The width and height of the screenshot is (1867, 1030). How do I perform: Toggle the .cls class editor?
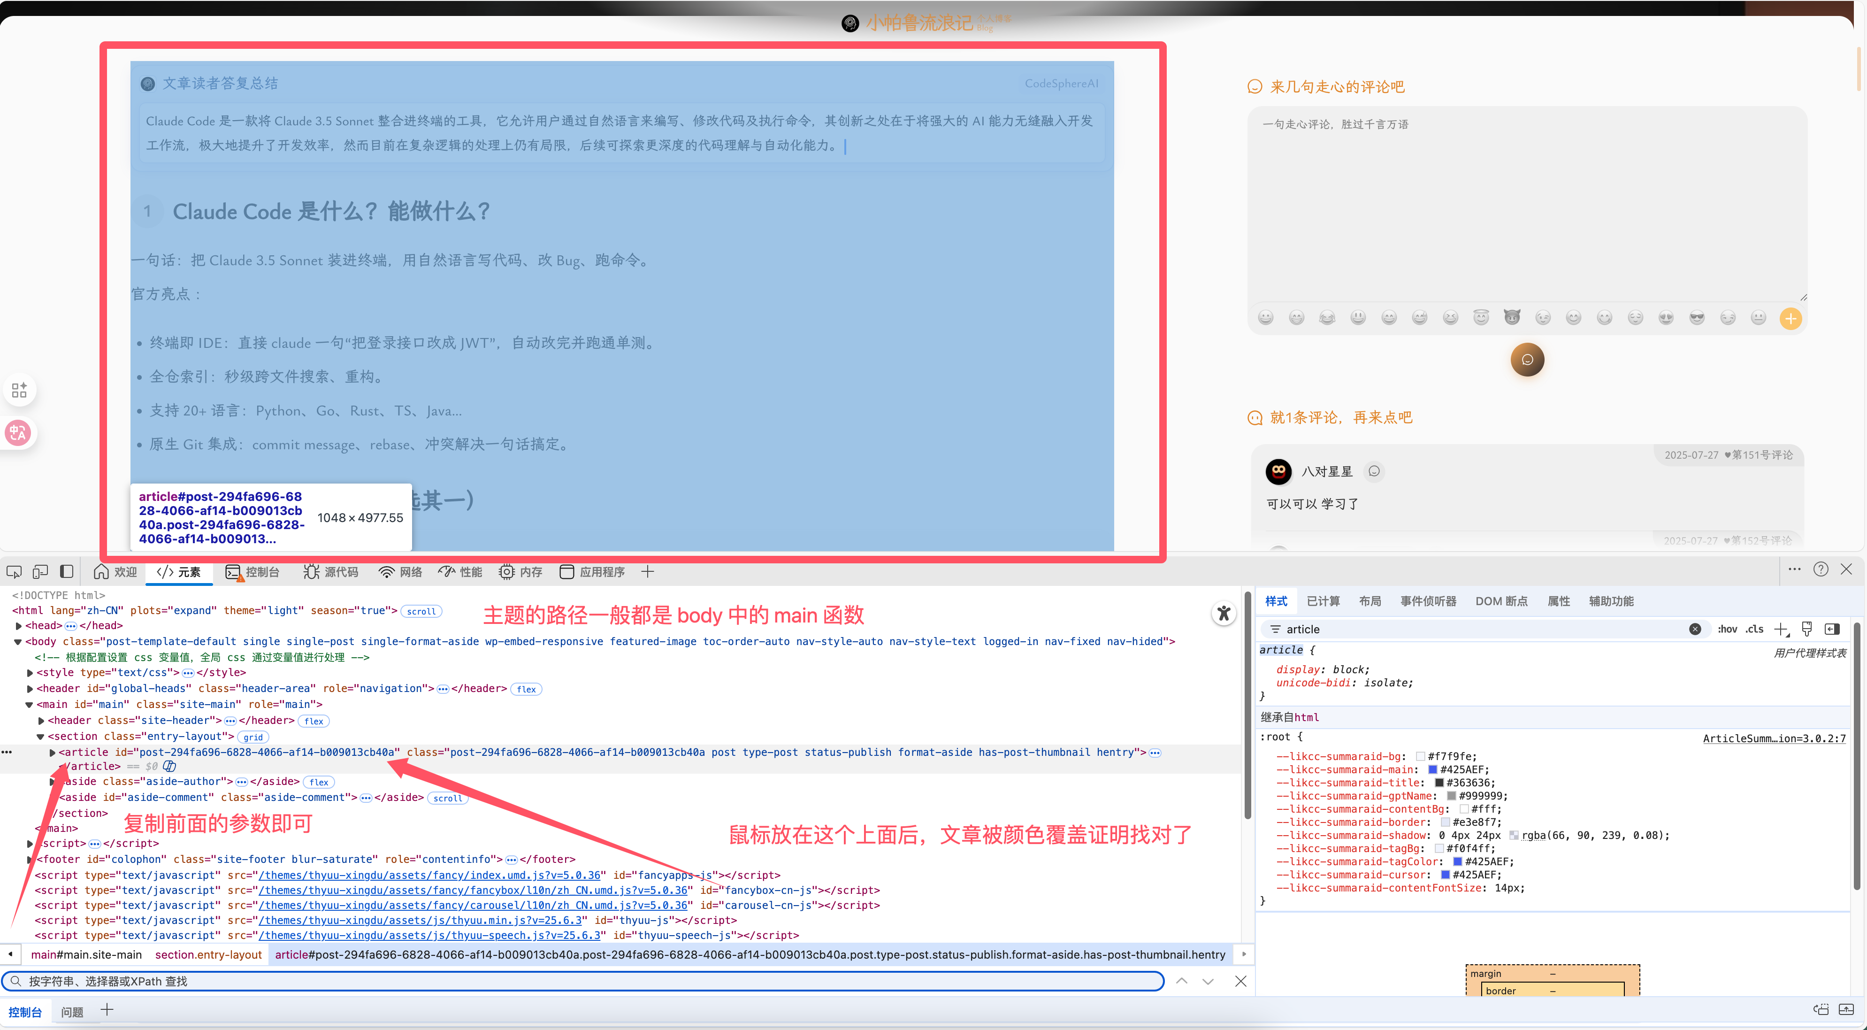click(x=1755, y=629)
